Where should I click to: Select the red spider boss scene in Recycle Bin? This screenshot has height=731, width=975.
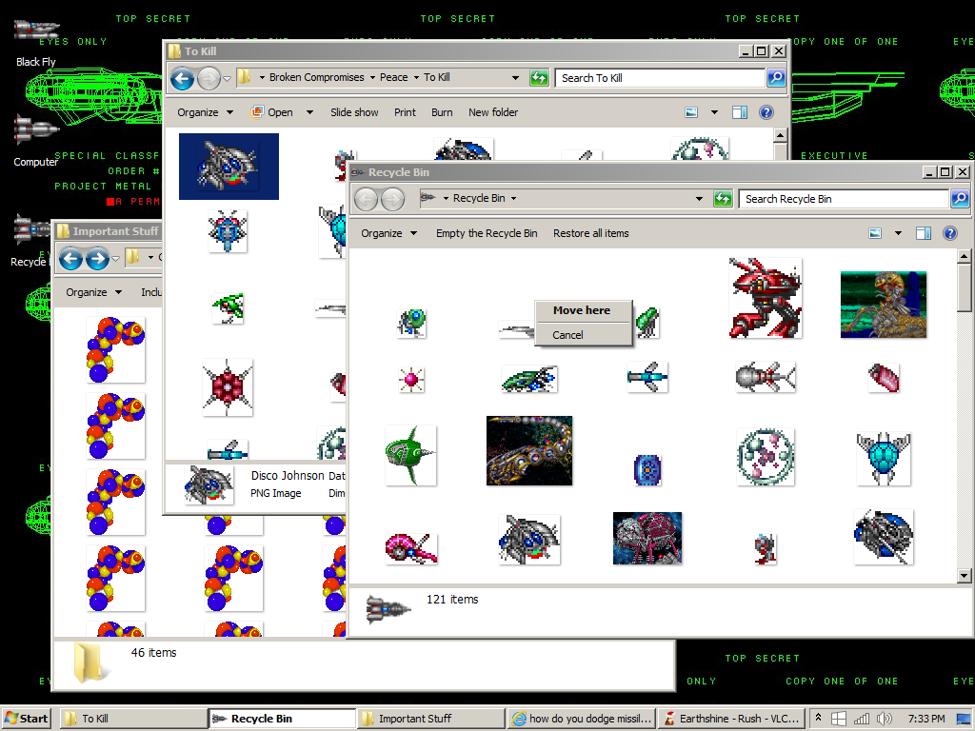pyautogui.click(x=647, y=539)
